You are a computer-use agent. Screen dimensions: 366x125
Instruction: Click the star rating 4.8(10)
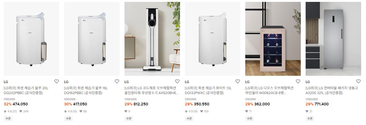click(71, 111)
